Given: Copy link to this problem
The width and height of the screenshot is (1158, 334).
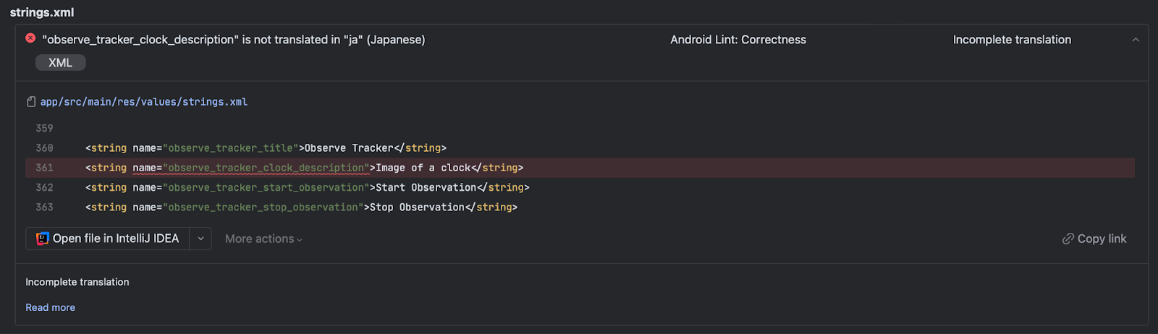Looking at the screenshot, I should coord(1094,239).
